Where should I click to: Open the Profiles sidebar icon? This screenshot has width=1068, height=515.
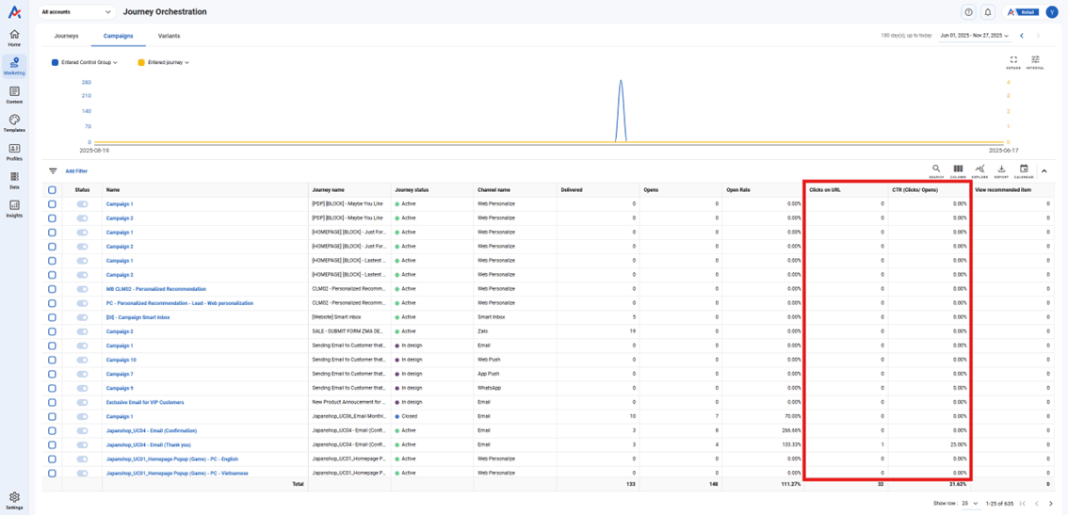[x=14, y=152]
